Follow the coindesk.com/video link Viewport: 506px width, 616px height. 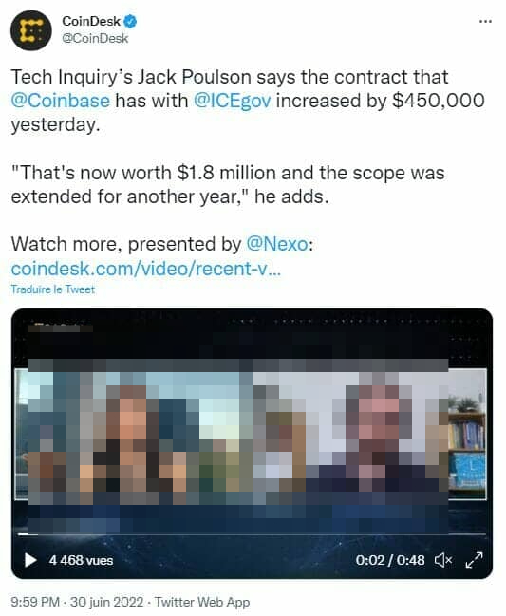146,269
